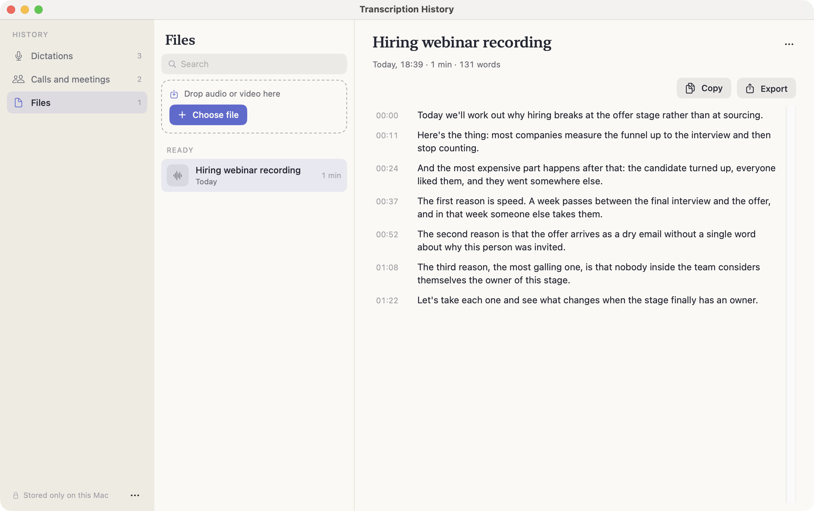
Task: Select the Files sidebar item
Action: [x=77, y=102]
